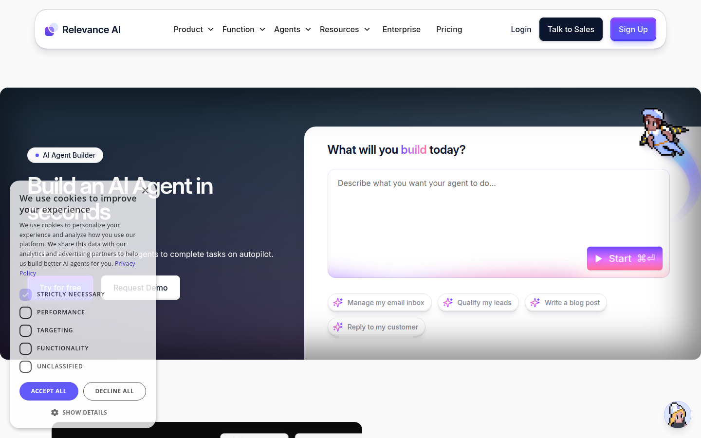Click sparkle icon on Write a blog post
Image resolution: width=701 pixels, height=438 pixels.
535,303
